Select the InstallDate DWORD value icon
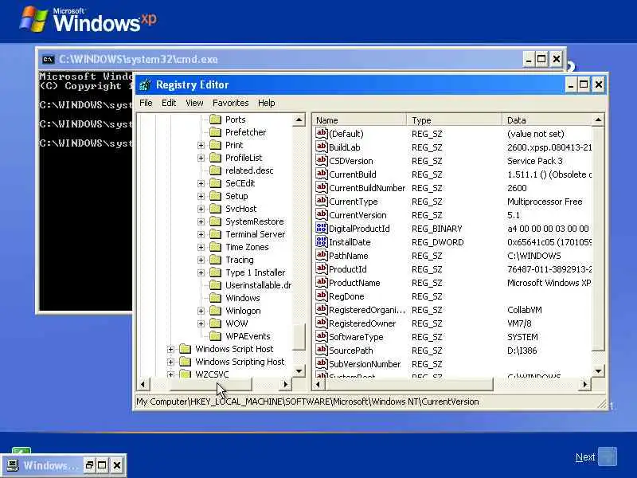The height and width of the screenshot is (478, 637). (x=322, y=241)
